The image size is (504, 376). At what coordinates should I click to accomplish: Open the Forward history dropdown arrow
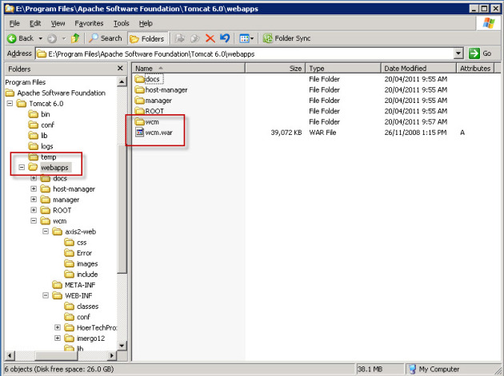[64, 38]
